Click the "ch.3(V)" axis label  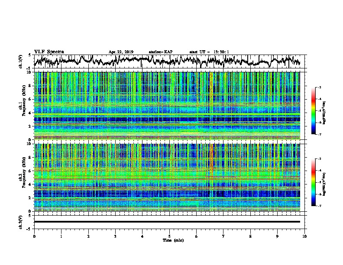[x=21, y=222]
